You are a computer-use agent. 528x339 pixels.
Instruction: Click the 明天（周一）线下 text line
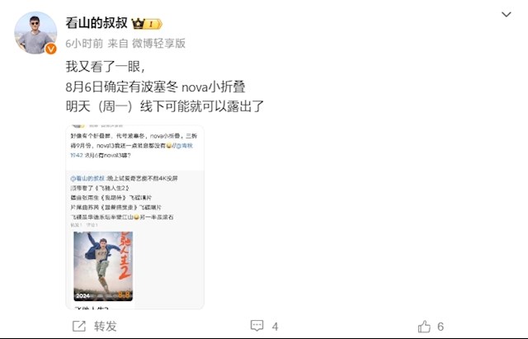click(164, 106)
